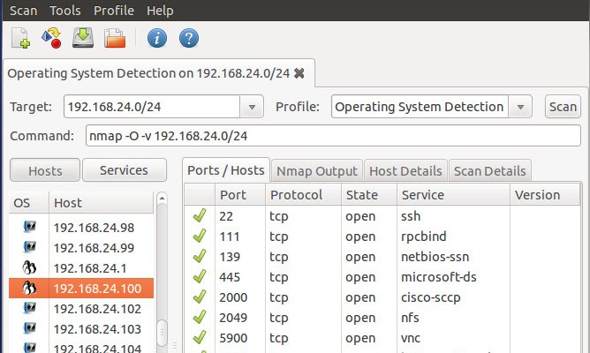Switch to the Host Details tab
Screen dimensions: 590x353
pyautogui.click(x=405, y=171)
